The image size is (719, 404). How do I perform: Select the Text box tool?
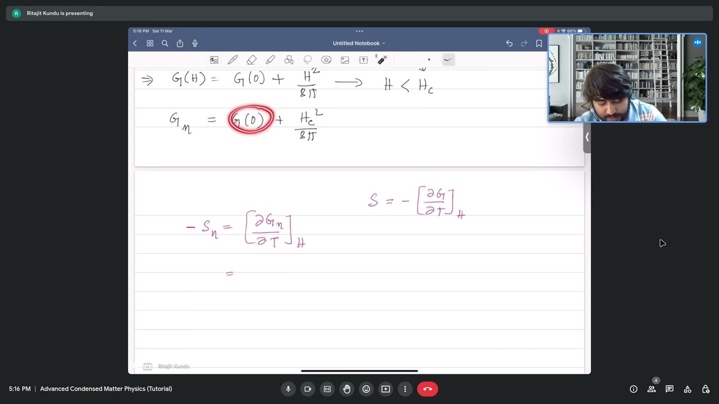click(363, 60)
